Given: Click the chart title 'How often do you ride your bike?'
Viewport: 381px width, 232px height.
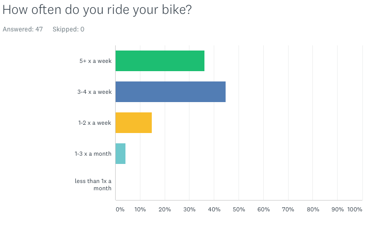Looking at the screenshot, I should tap(97, 10).
